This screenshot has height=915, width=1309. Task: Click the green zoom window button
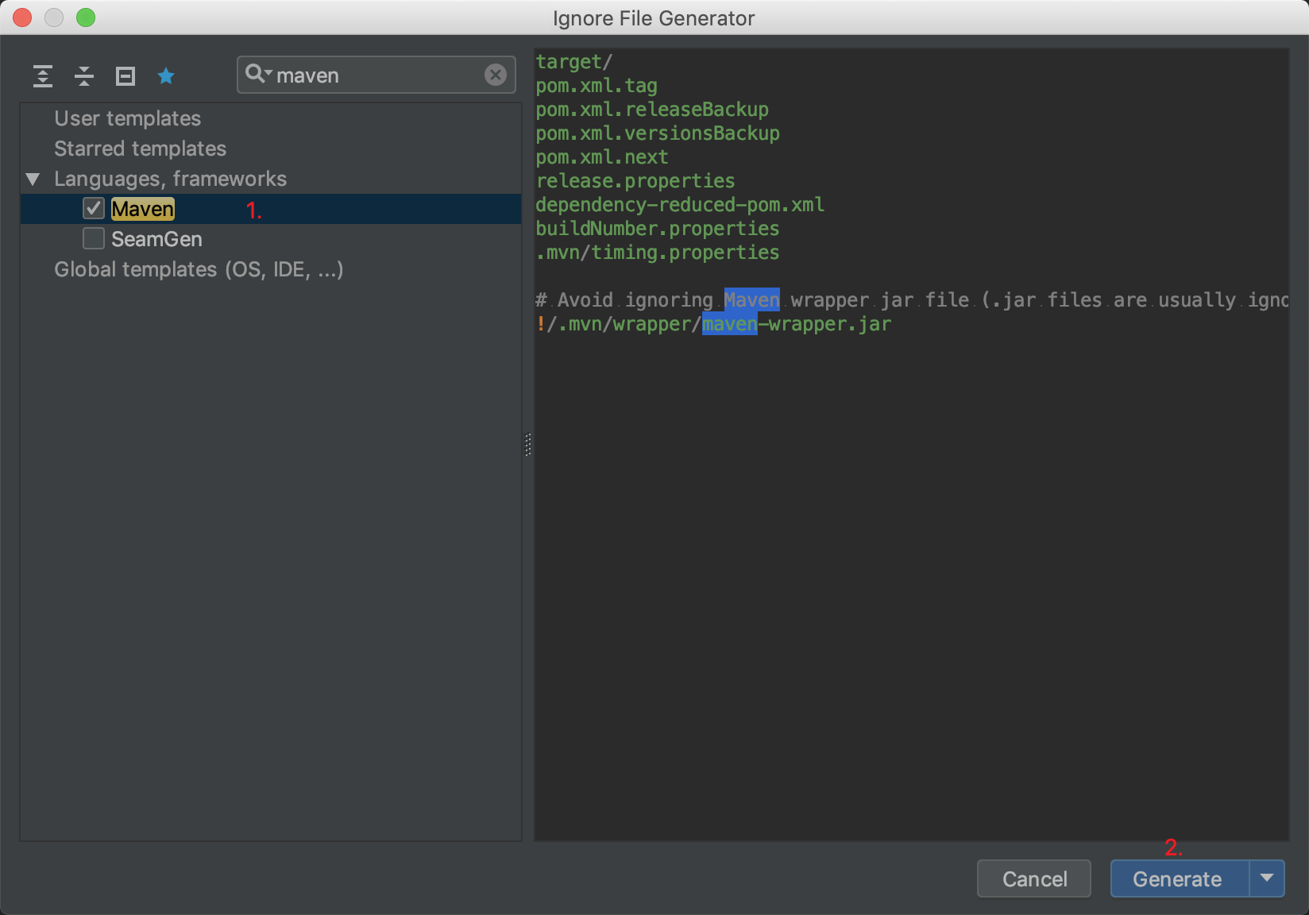pyautogui.click(x=86, y=17)
